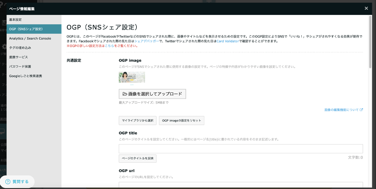Viewport: 376px width, 189px height.
Task: Select OGP（SNSシェア設定） in the sidebar
Action: click(x=29, y=29)
